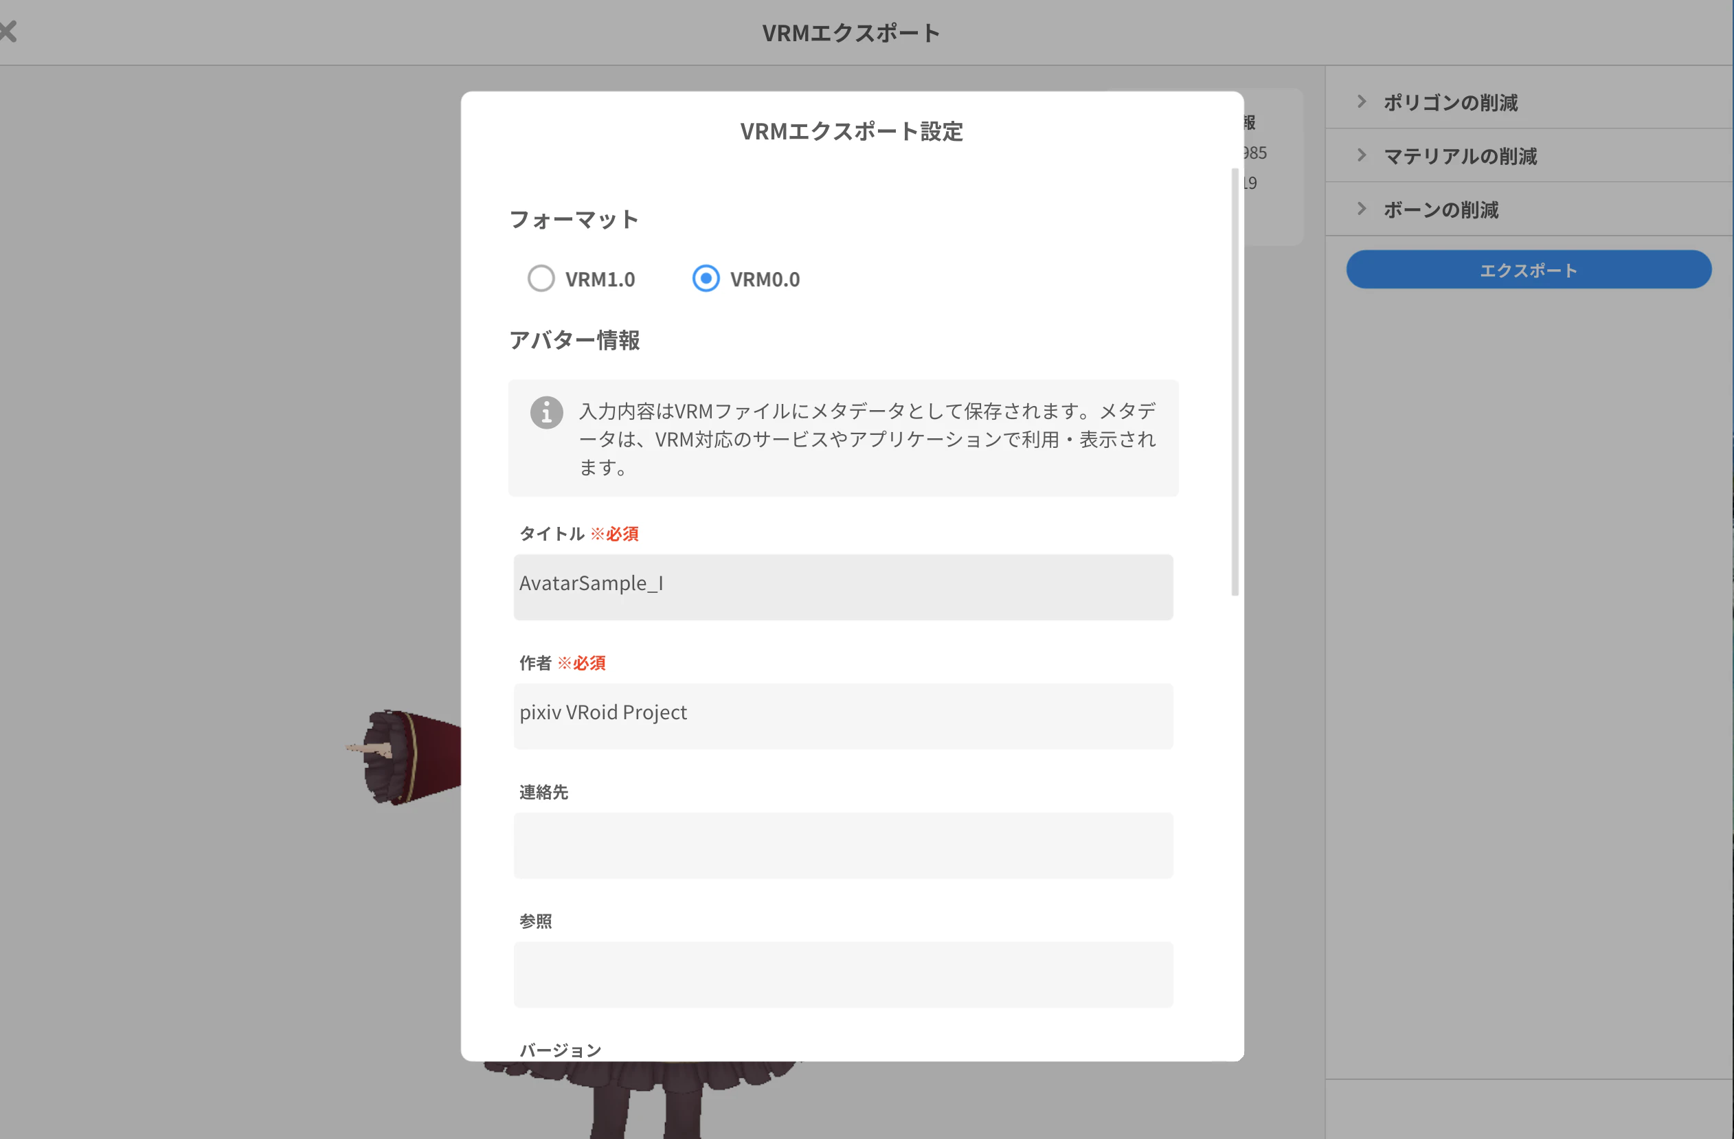Click the タイトル input field with AvatarSample_I

tap(843, 587)
